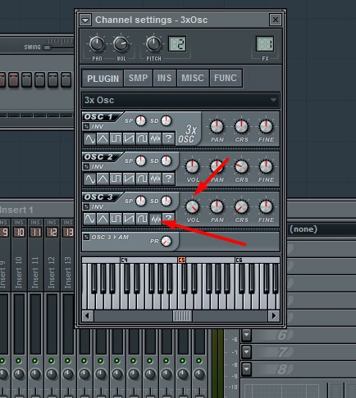Toggle green enable light on Insert 13

68,361
